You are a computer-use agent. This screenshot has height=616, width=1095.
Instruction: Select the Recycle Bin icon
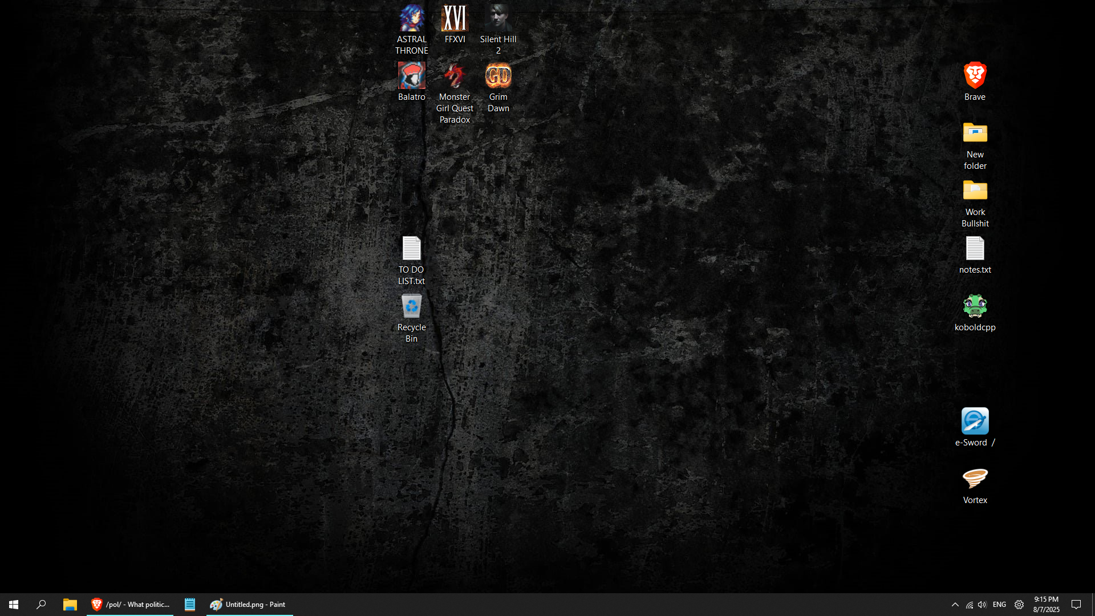(x=411, y=318)
